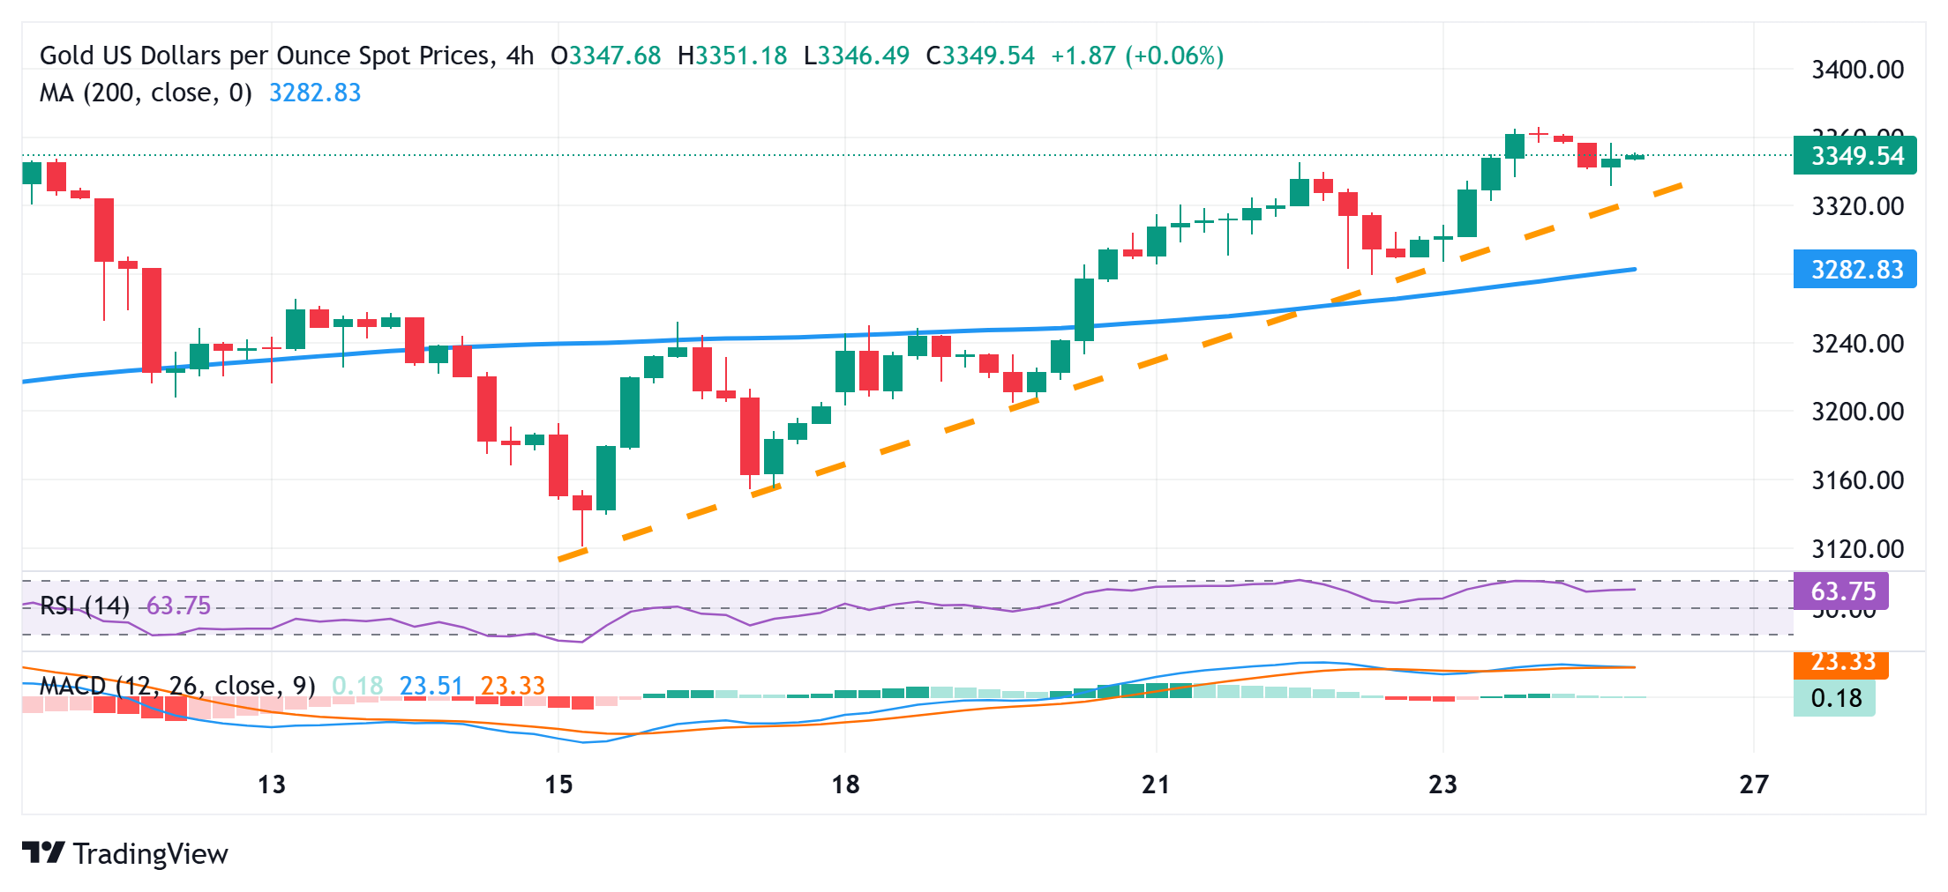Click the green current price tag 3349.54

tap(1854, 156)
